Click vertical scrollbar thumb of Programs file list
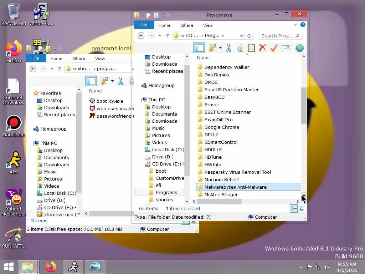 coord(304,106)
